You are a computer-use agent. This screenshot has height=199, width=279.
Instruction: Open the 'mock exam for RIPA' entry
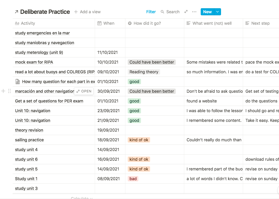[34, 62]
